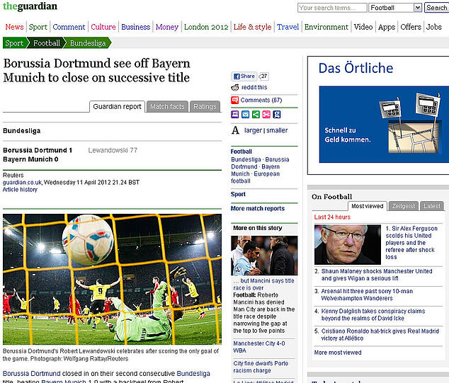Open the Money section
449x383 pixels.
tap(167, 27)
